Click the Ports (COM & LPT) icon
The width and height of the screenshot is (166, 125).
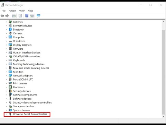(10, 80)
